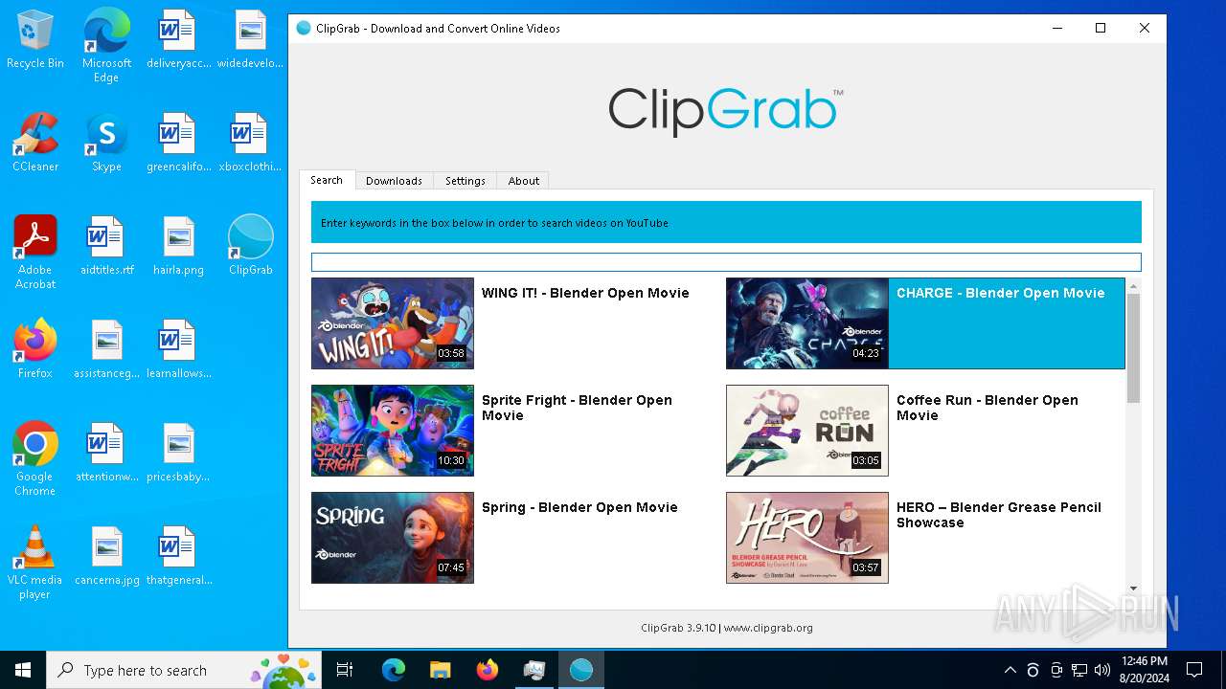Open network status tray icon
The image size is (1226, 689).
click(1079, 670)
